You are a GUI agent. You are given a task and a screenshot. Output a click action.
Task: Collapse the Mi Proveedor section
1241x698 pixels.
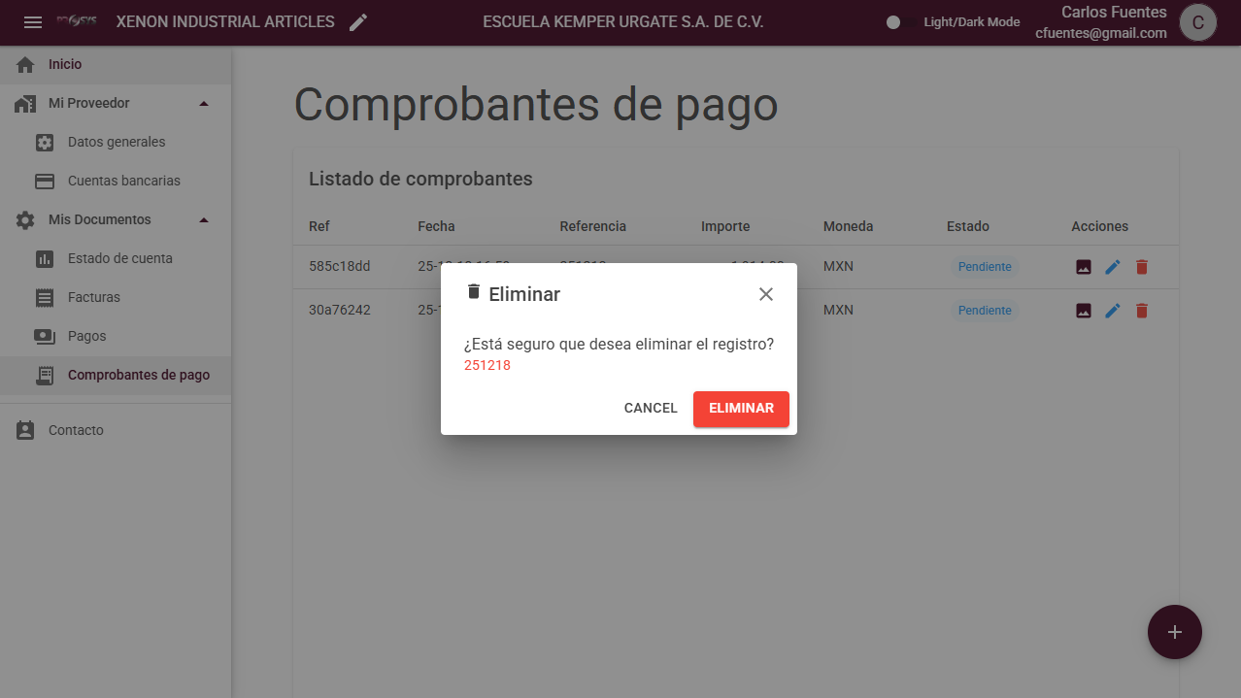tap(203, 103)
